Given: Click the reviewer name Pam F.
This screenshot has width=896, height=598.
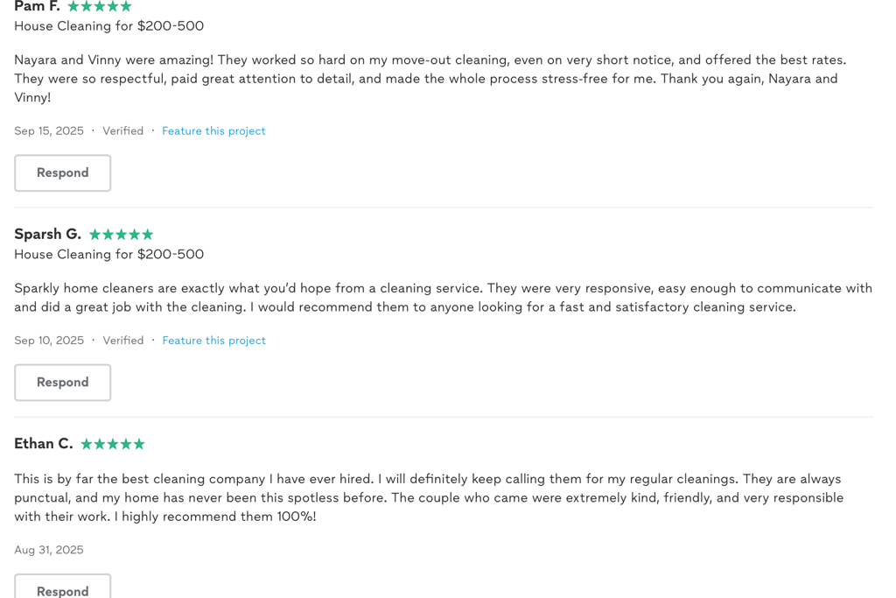Looking at the screenshot, I should (37, 7).
